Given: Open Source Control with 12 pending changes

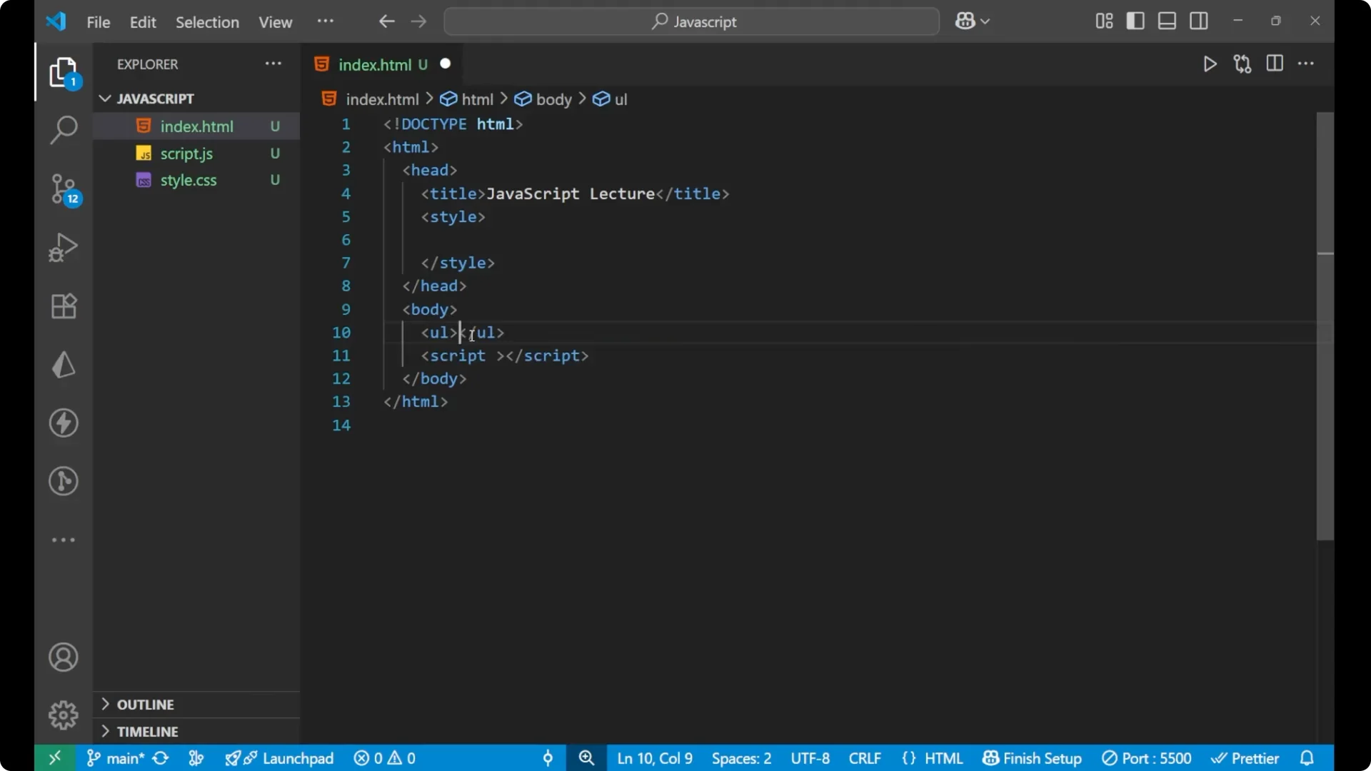Looking at the screenshot, I should [x=64, y=189].
